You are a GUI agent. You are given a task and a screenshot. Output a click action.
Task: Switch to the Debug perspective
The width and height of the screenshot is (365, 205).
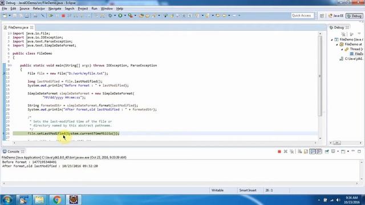[354, 16]
